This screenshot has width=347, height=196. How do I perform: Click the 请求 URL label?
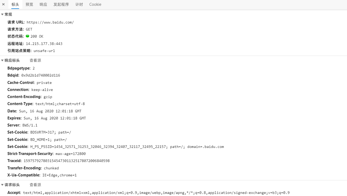pyautogui.click(x=16, y=22)
